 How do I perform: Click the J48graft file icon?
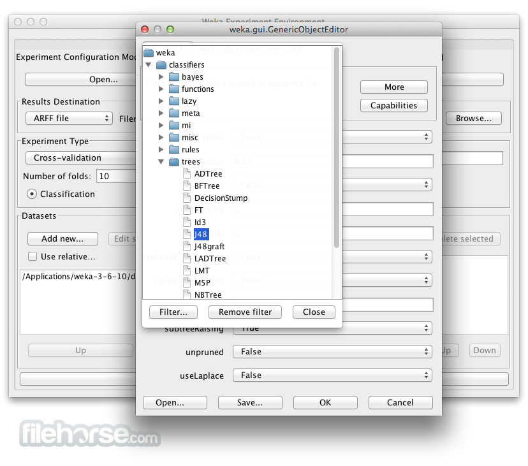coord(187,247)
